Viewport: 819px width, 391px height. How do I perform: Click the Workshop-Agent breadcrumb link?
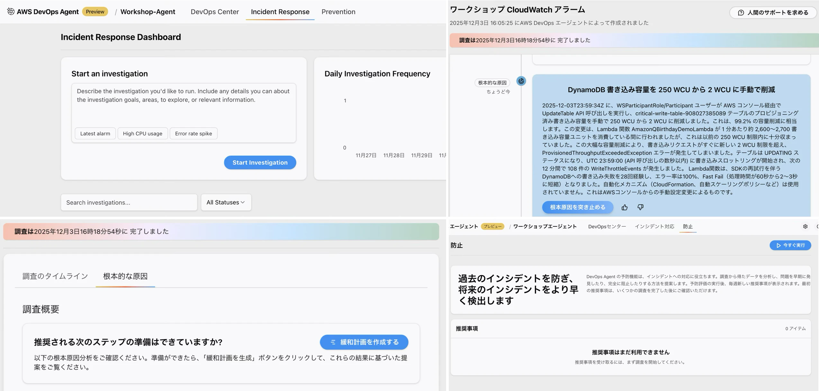tap(148, 12)
